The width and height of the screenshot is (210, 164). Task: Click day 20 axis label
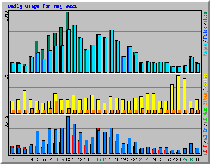point(129,159)
